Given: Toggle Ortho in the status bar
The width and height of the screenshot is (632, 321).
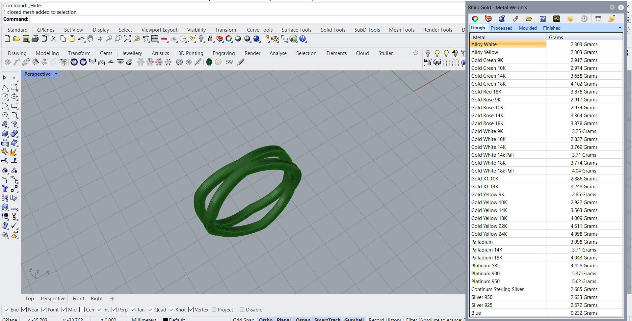Looking at the screenshot, I should [265, 319].
